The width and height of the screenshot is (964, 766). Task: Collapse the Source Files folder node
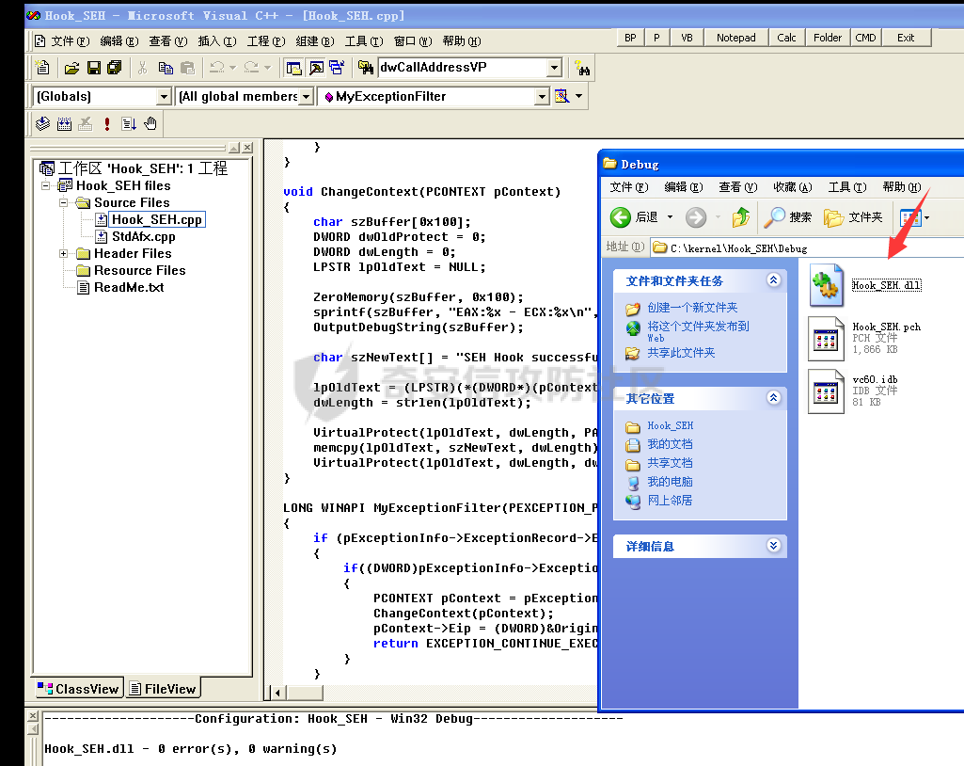coord(63,202)
